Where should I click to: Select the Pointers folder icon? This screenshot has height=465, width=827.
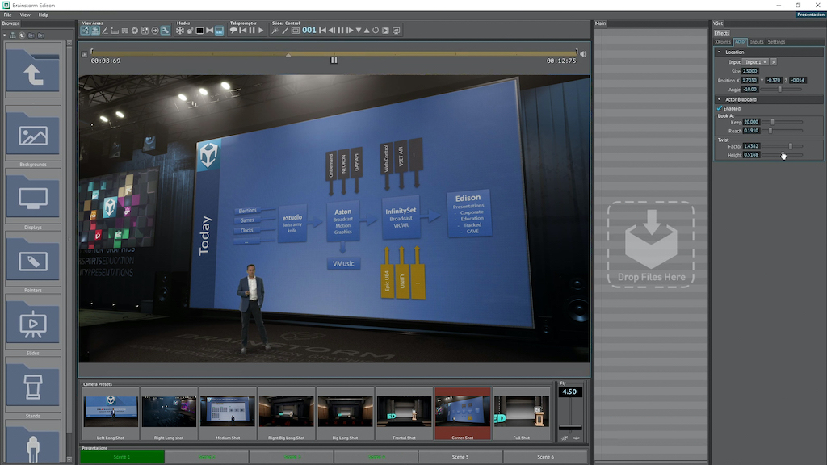click(33, 259)
